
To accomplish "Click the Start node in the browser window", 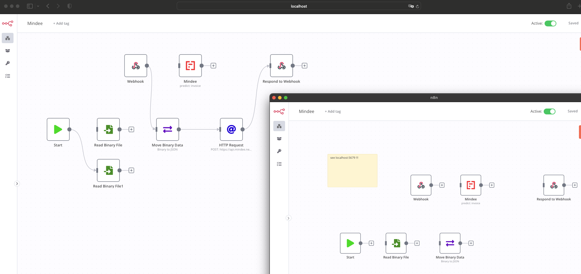I will point(58,129).
